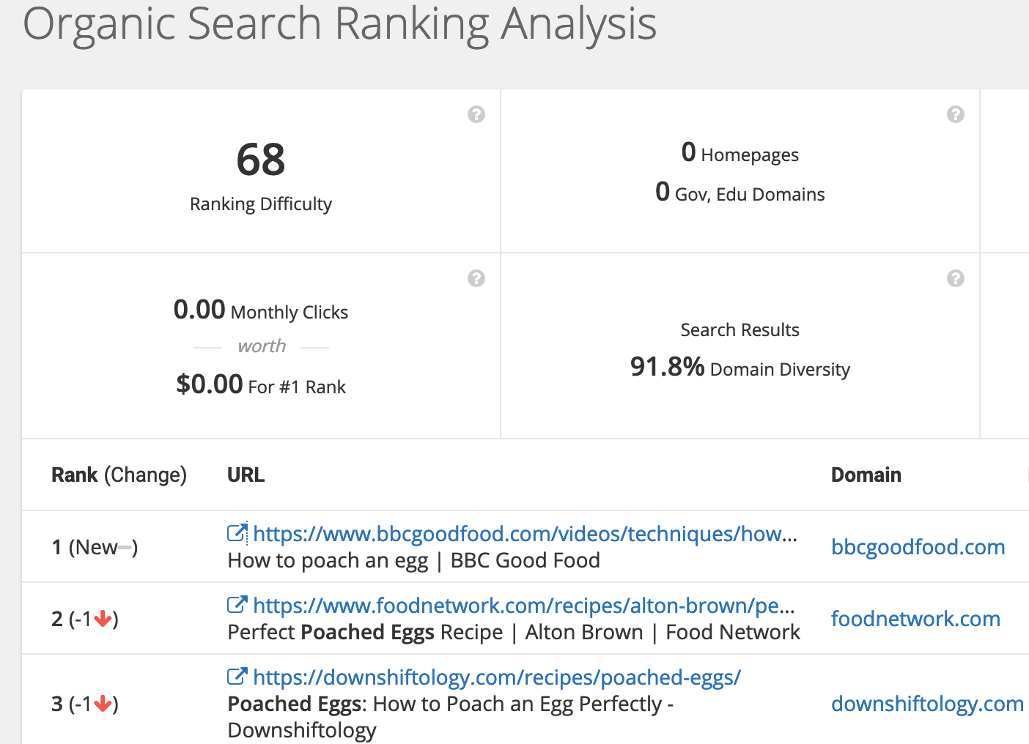The width and height of the screenshot is (1029, 744).
Task: Click external link icon beside bbcgoodfood URL
Action: click(x=237, y=533)
